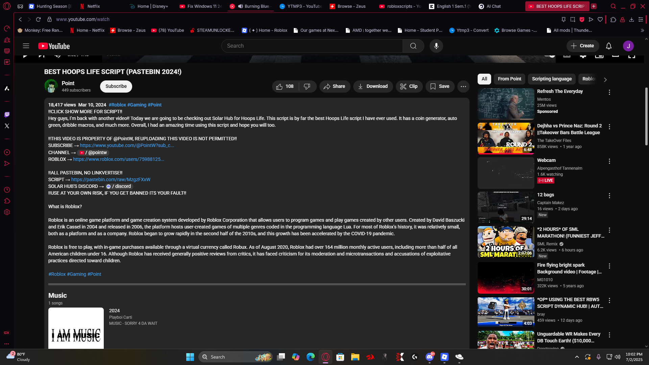Open the weather widget showing 80°F
Viewport: 649px width, 365px height.
pyautogui.click(x=19, y=357)
